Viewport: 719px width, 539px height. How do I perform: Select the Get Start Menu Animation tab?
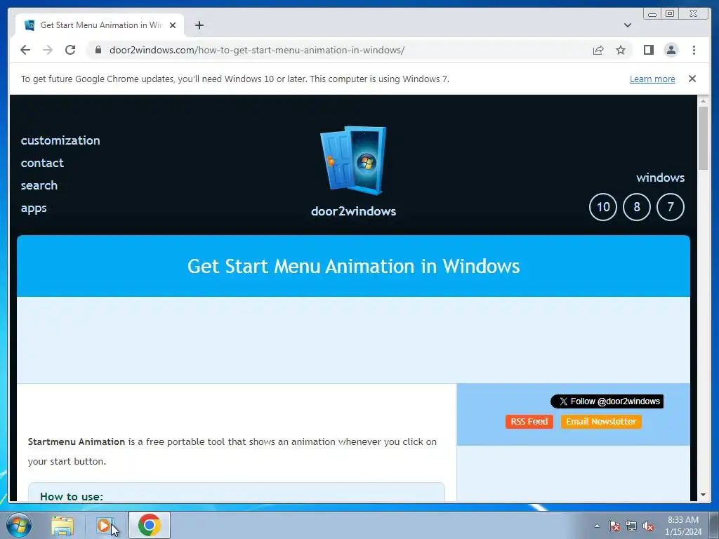[100, 25]
